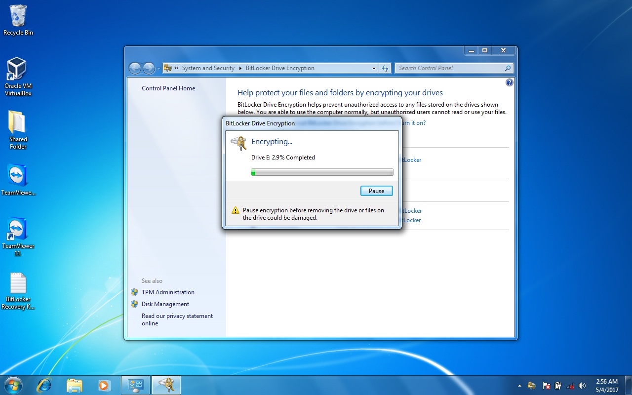
Task: Select the truncated 'TeamViewe...' desktop shortcut
Action: 18,180
